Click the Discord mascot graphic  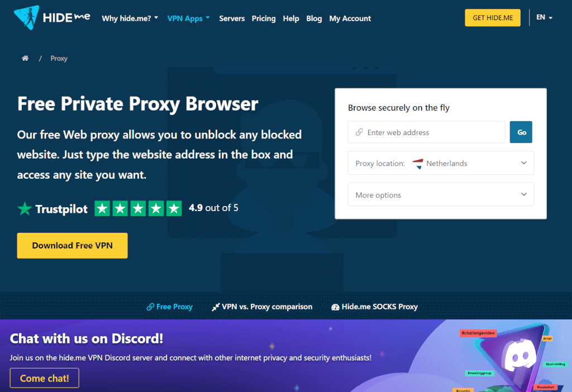[521, 355]
